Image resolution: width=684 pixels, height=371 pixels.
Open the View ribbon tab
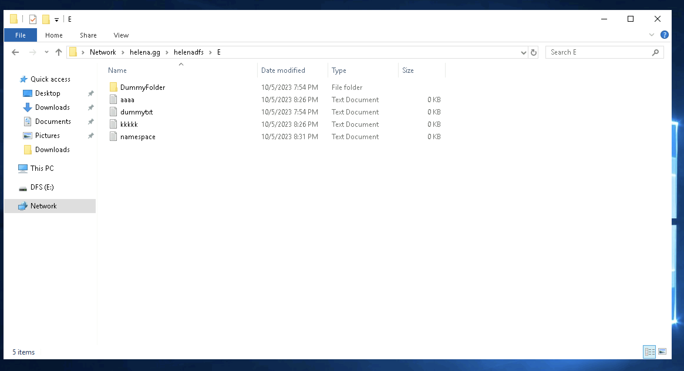click(121, 35)
